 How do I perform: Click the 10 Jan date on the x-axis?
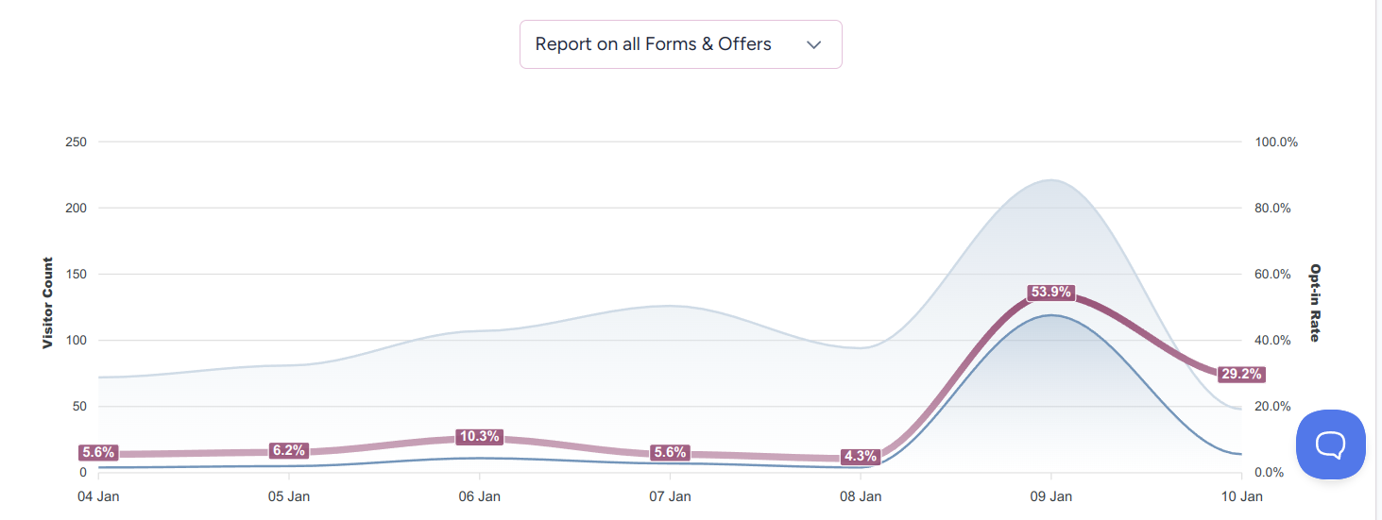click(1241, 496)
